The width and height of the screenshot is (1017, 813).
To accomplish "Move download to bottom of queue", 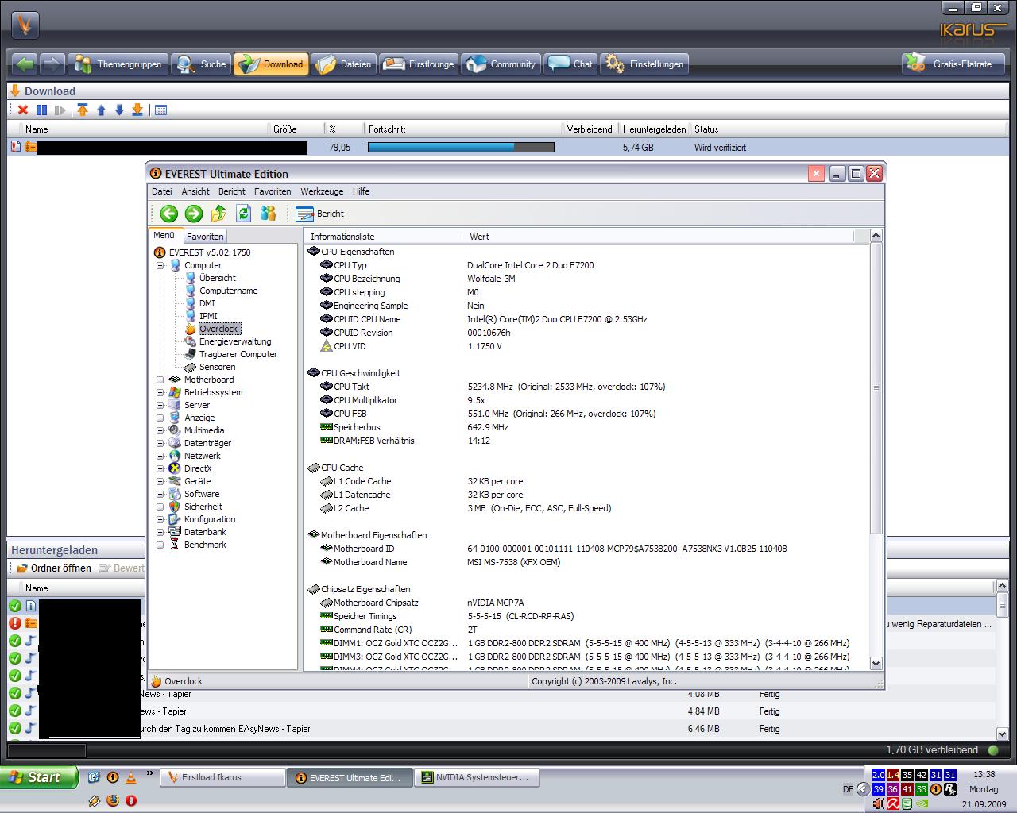I will pyautogui.click(x=137, y=110).
